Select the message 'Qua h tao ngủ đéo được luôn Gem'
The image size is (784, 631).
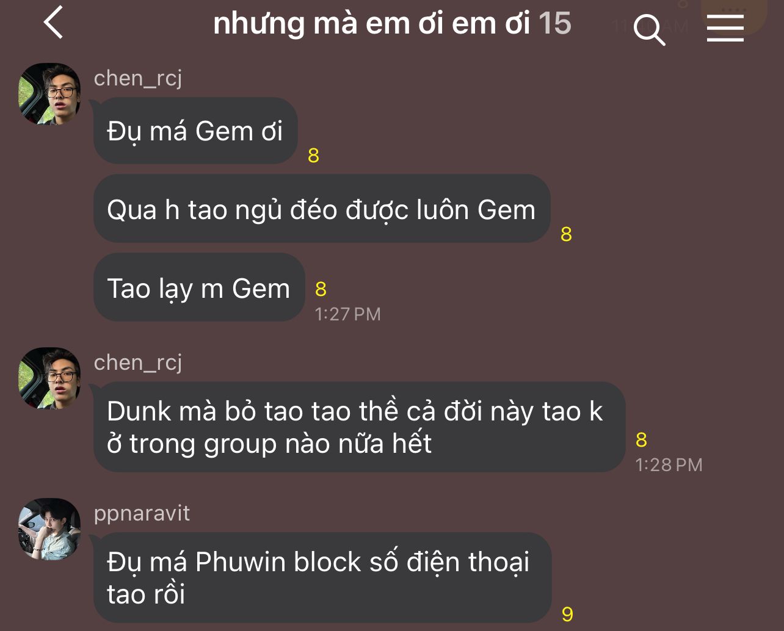(x=322, y=209)
